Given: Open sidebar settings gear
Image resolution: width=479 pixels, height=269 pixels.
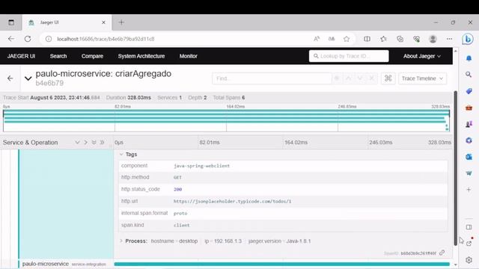Looking at the screenshot, I should [x=469, y=260].
